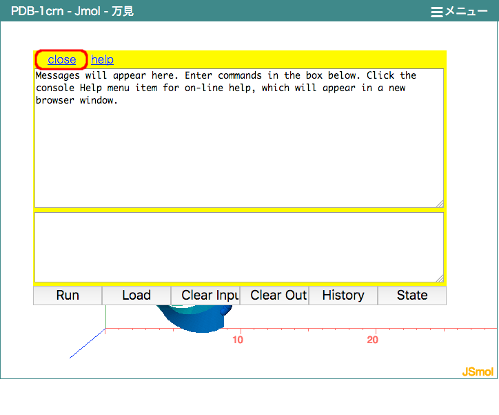
Task: Click the output area resize handle
Action: click(439, 203)
